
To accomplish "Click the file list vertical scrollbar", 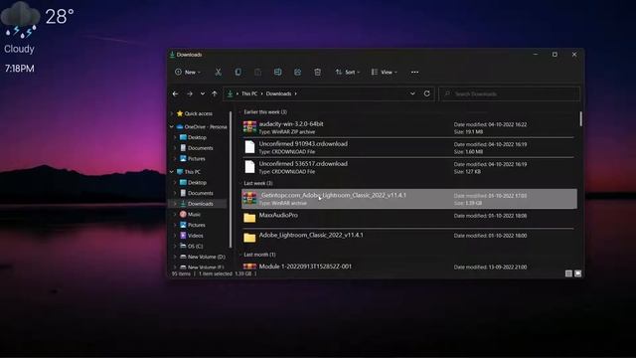I will [x=580, y=119].
